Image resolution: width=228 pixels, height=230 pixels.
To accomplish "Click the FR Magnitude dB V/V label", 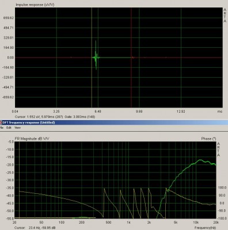I will (x=32, y=139).
